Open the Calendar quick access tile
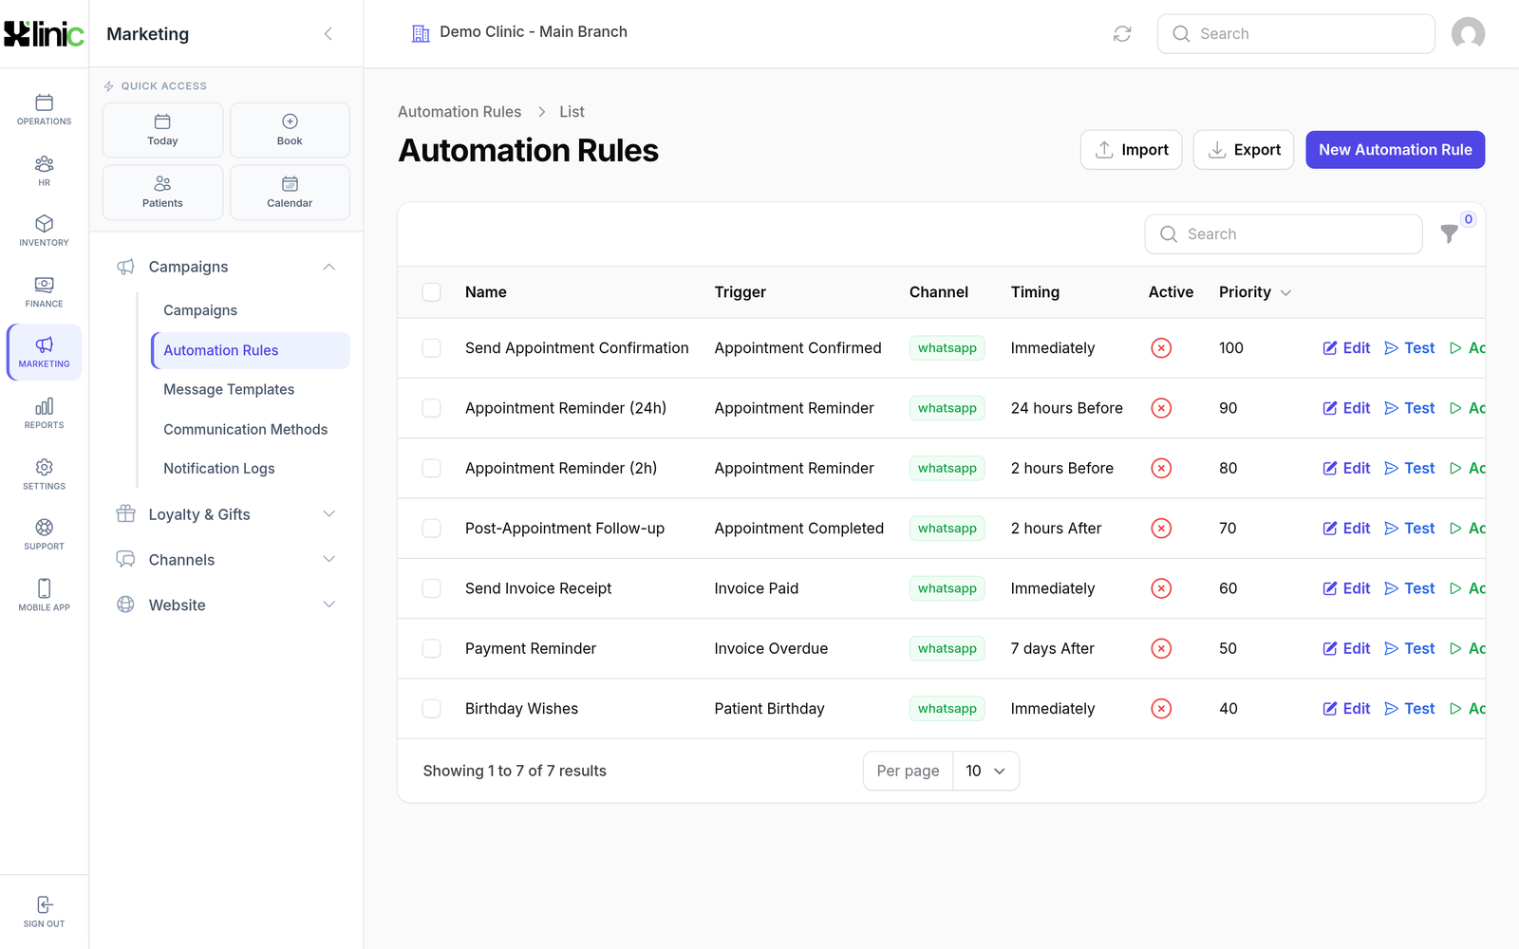The image size is (1519, 949). pos(290,193)
